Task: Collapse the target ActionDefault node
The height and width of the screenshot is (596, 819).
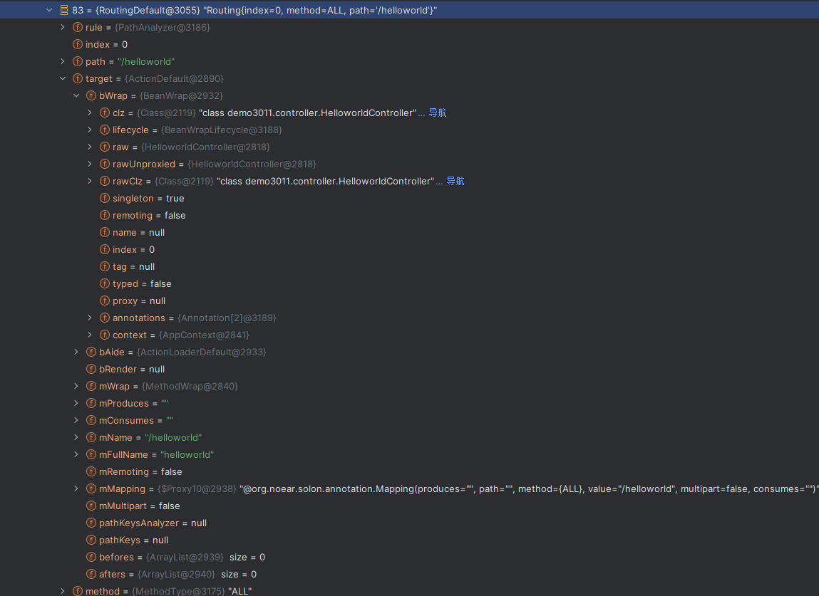Action: click(63, 78)
